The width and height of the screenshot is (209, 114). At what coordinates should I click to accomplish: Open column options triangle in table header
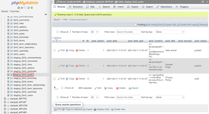[x=83, y=41]
